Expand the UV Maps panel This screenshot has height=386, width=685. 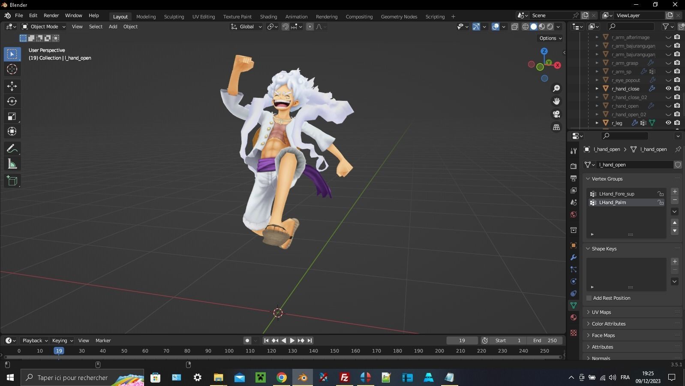588,312
